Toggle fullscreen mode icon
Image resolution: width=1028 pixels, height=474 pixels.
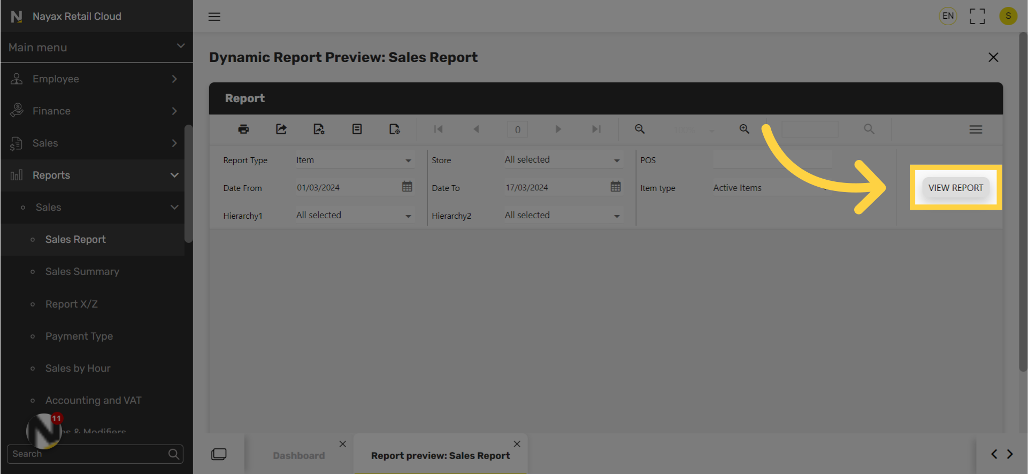(977, 16)
